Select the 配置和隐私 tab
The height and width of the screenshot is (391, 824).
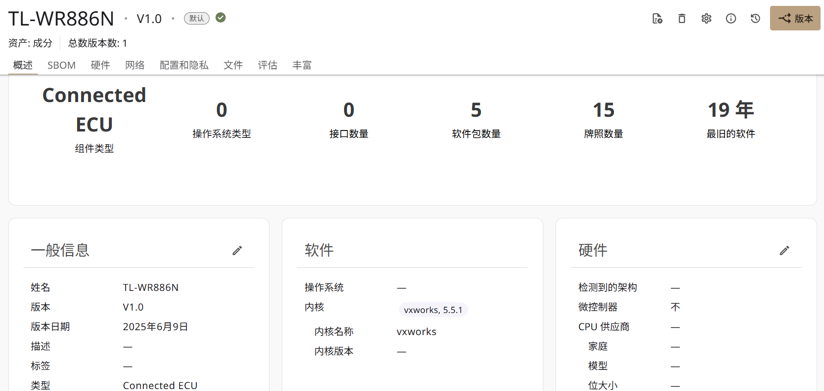(x=184, y=65)
